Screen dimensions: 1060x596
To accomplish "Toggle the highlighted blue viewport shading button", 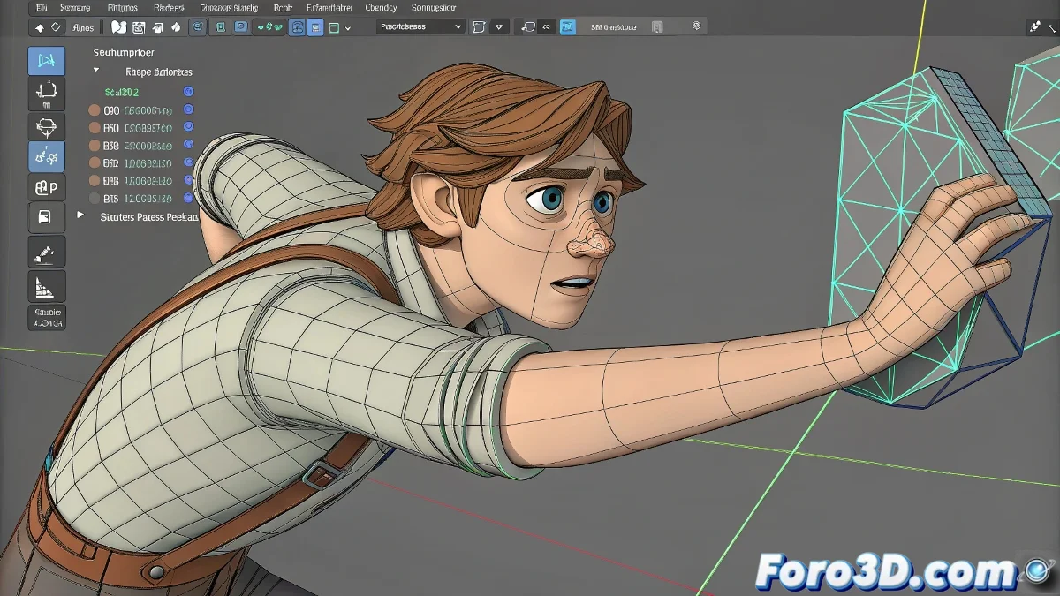I will (x=298, y=27).
